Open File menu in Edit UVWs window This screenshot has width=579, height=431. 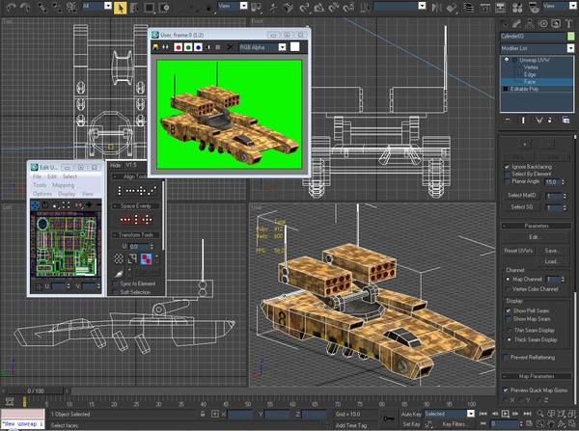pyautogui.click(x=37, y=176)
